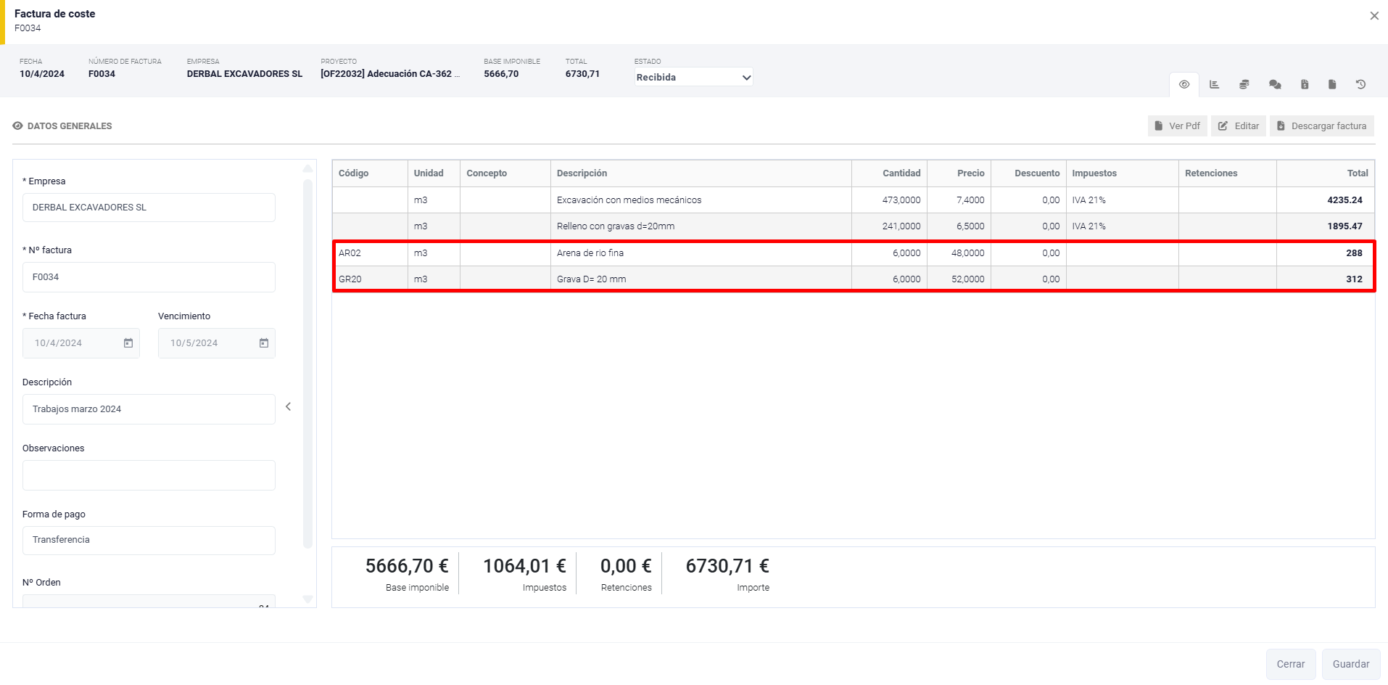Viewport: 1388px width, 685px height.
Task: Click calendar icon in Vencimiento field
Action: pyautogui.click(x=264, y=343)
